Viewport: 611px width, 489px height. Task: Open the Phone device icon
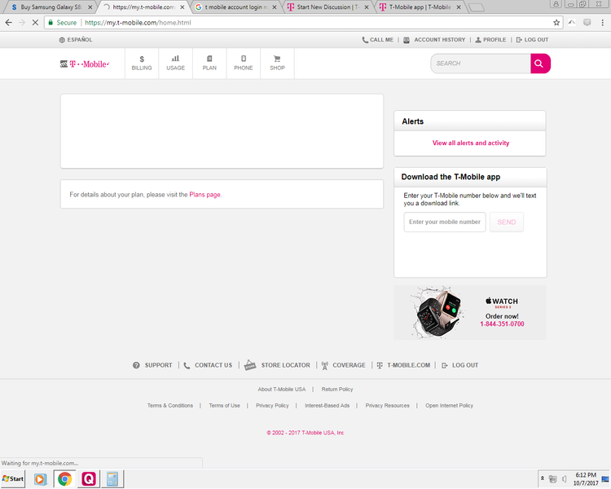click(243, 59)
